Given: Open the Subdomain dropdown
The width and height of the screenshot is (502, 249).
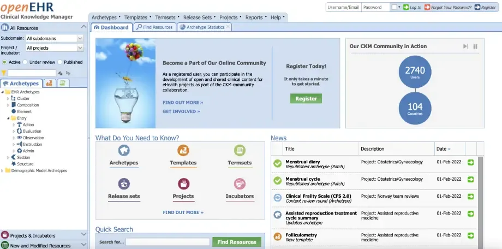Looking at the screenshot, I should [x=80, y=38].
